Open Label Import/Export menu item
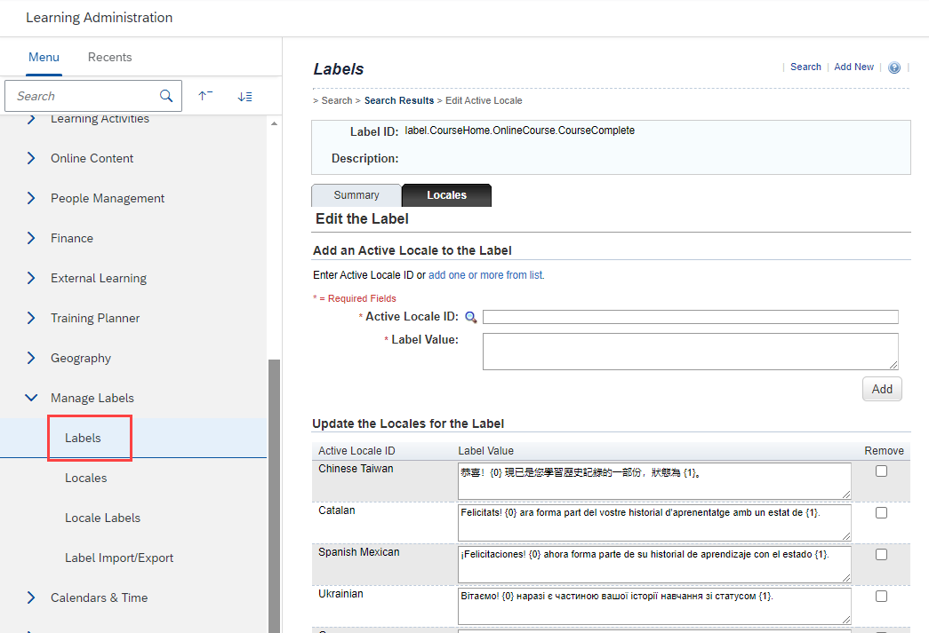The image size is (929, 633). click(x=119, y=558)
